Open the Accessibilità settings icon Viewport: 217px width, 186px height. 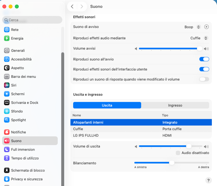click(x=7, y=59)
